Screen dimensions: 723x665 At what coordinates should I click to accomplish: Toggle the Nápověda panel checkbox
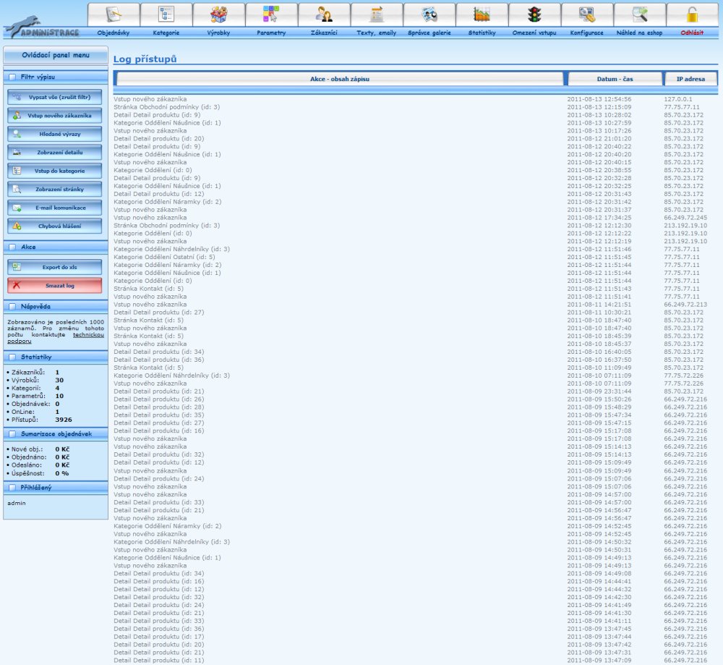click(x=12, y=306)
